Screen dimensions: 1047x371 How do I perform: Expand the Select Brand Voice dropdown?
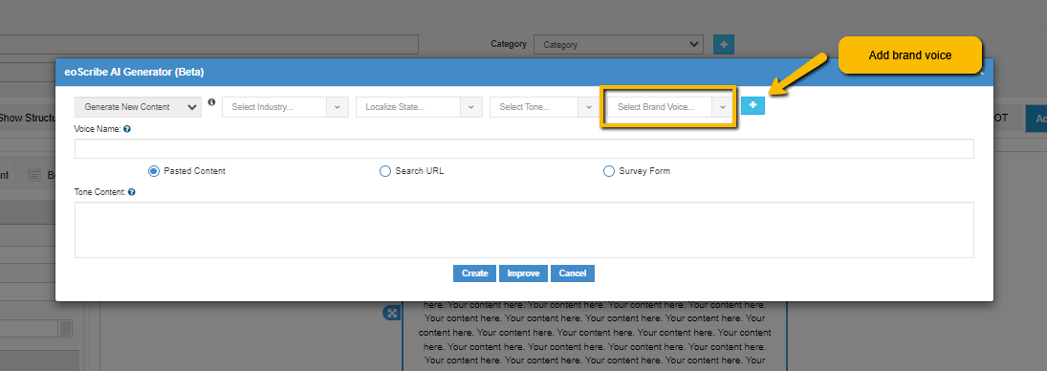click(669, 107)
